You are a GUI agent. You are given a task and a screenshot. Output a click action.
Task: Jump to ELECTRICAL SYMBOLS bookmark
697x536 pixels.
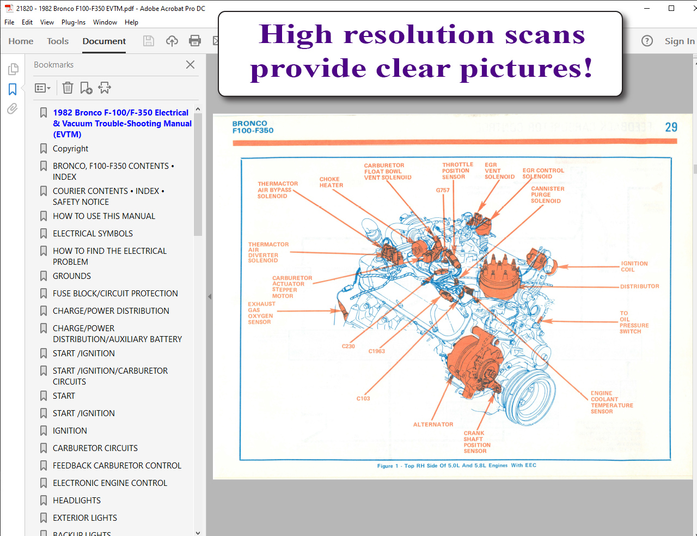93,233
